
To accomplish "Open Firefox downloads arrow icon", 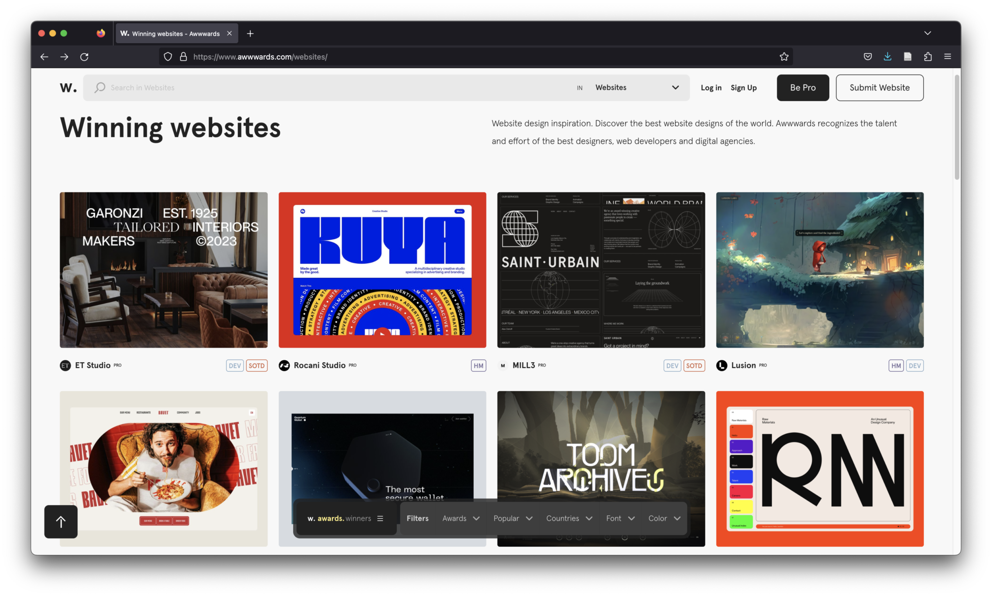I will (x=887, y=57).
